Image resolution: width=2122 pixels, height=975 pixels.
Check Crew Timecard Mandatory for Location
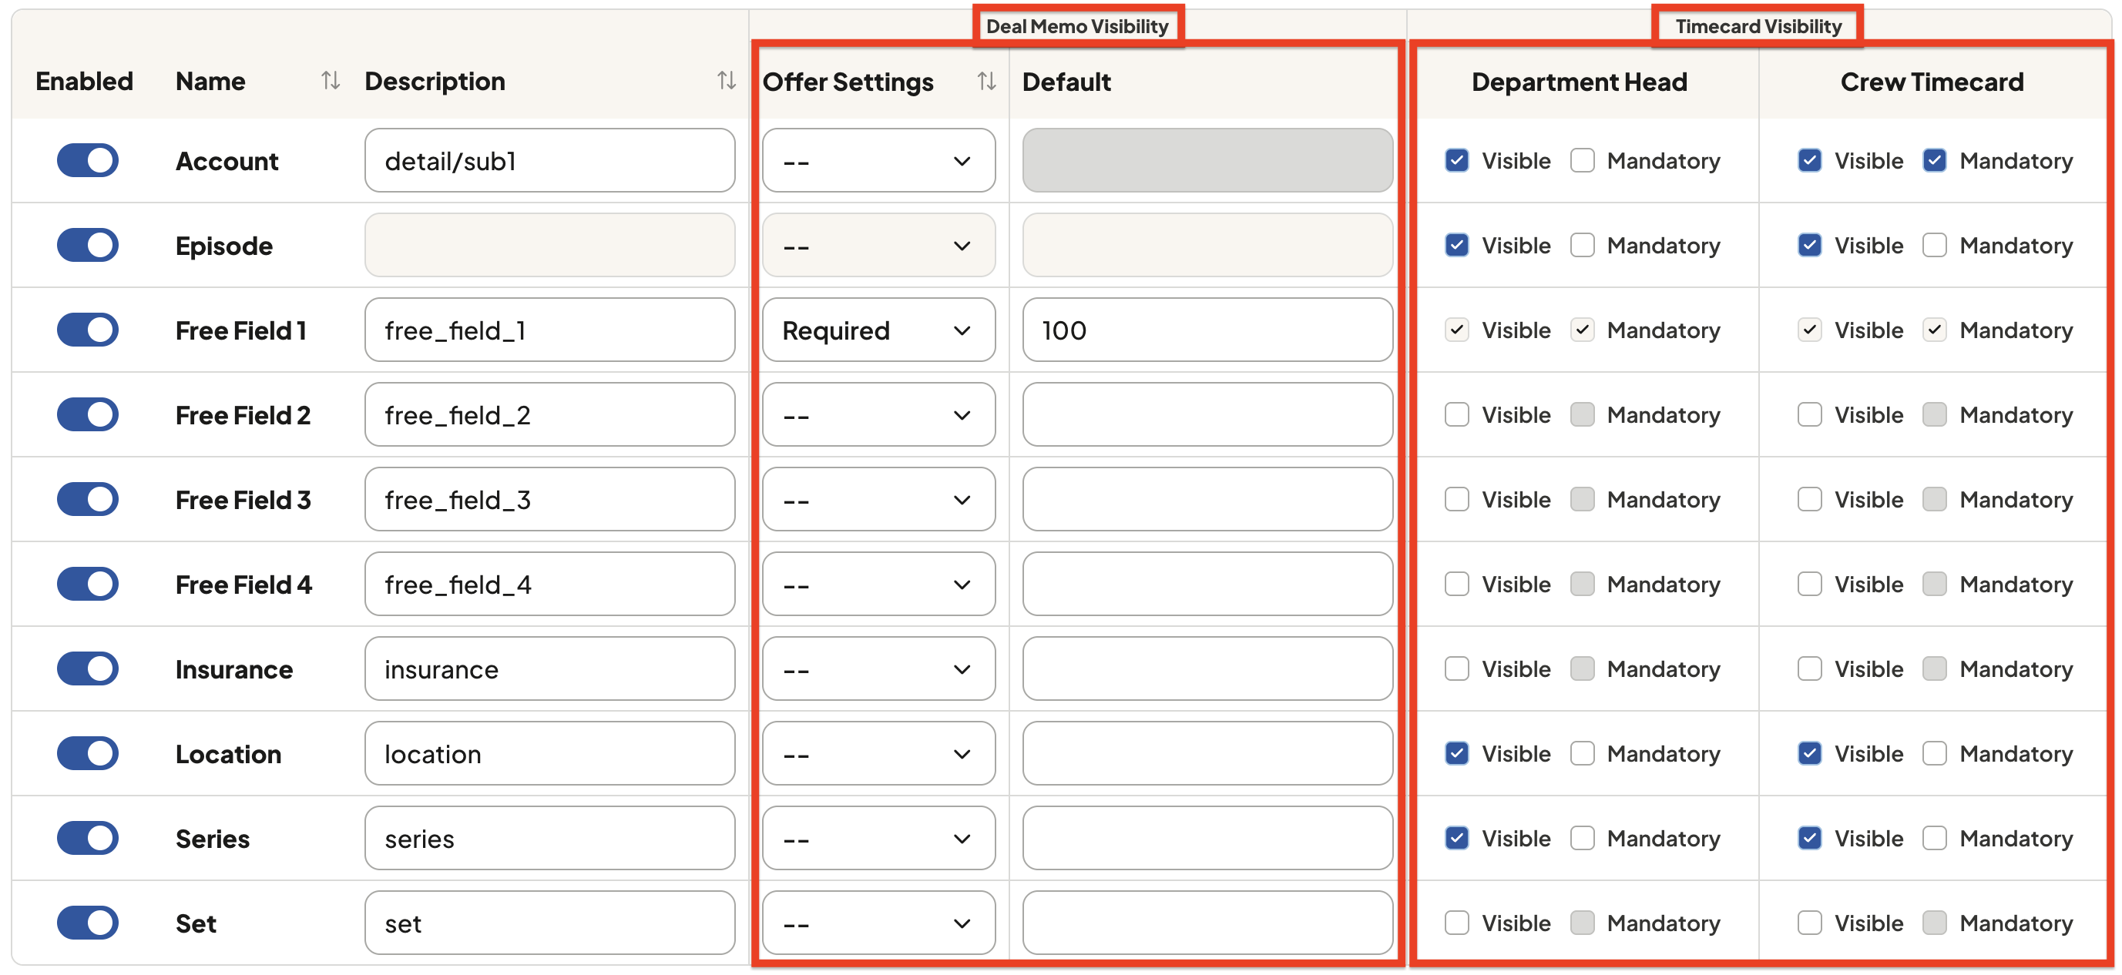tap(1934, 753)
